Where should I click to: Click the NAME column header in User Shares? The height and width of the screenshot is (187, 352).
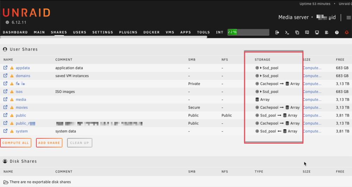[8, 60]
